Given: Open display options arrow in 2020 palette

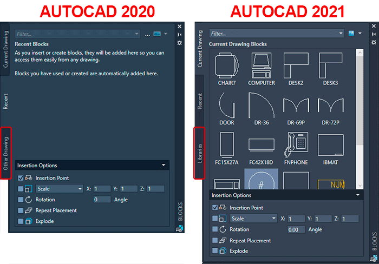Looking at the screenshot, I should [166, 34].
